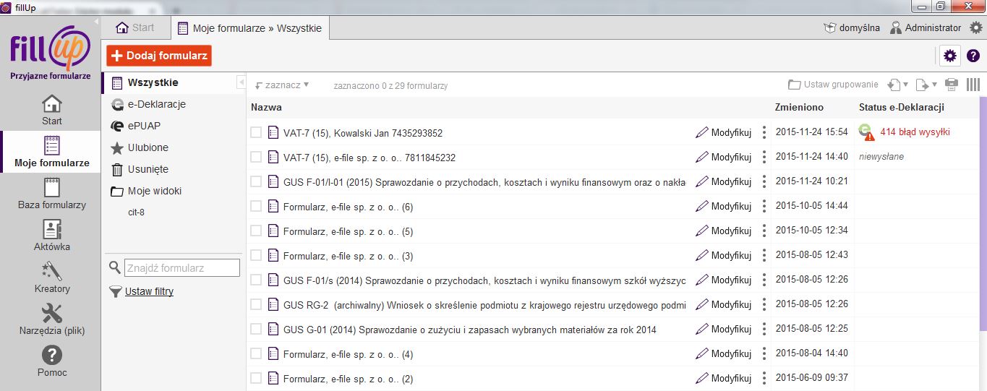987x391 pixels.
Task: Open more options for GUS RG-2 row
Action: 764,304
